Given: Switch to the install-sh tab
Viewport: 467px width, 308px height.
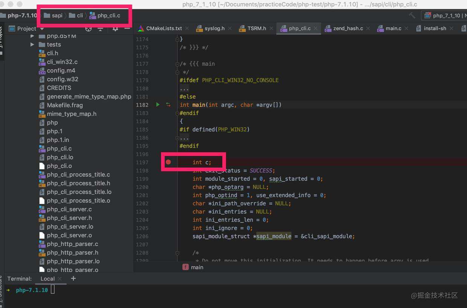Looking at the screenshot, I should click(x=435, y=28).
